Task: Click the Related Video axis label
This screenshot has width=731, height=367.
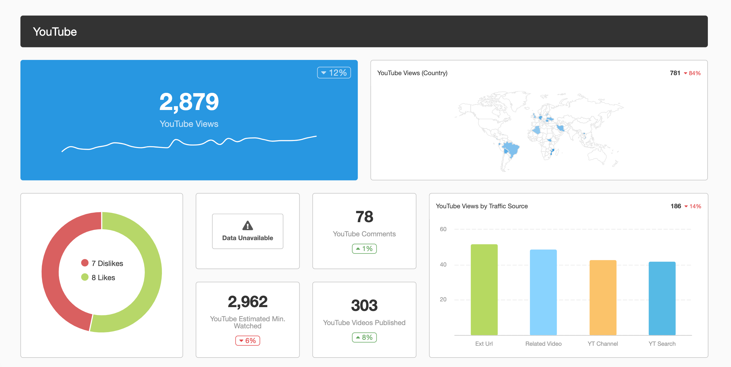Action: 543,344
